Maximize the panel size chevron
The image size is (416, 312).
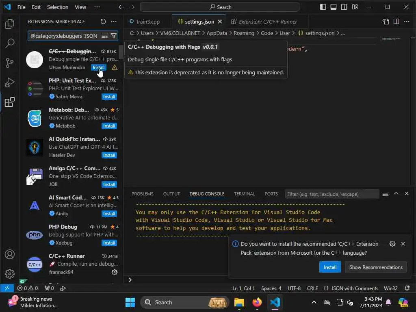click(x=396, y=194)
